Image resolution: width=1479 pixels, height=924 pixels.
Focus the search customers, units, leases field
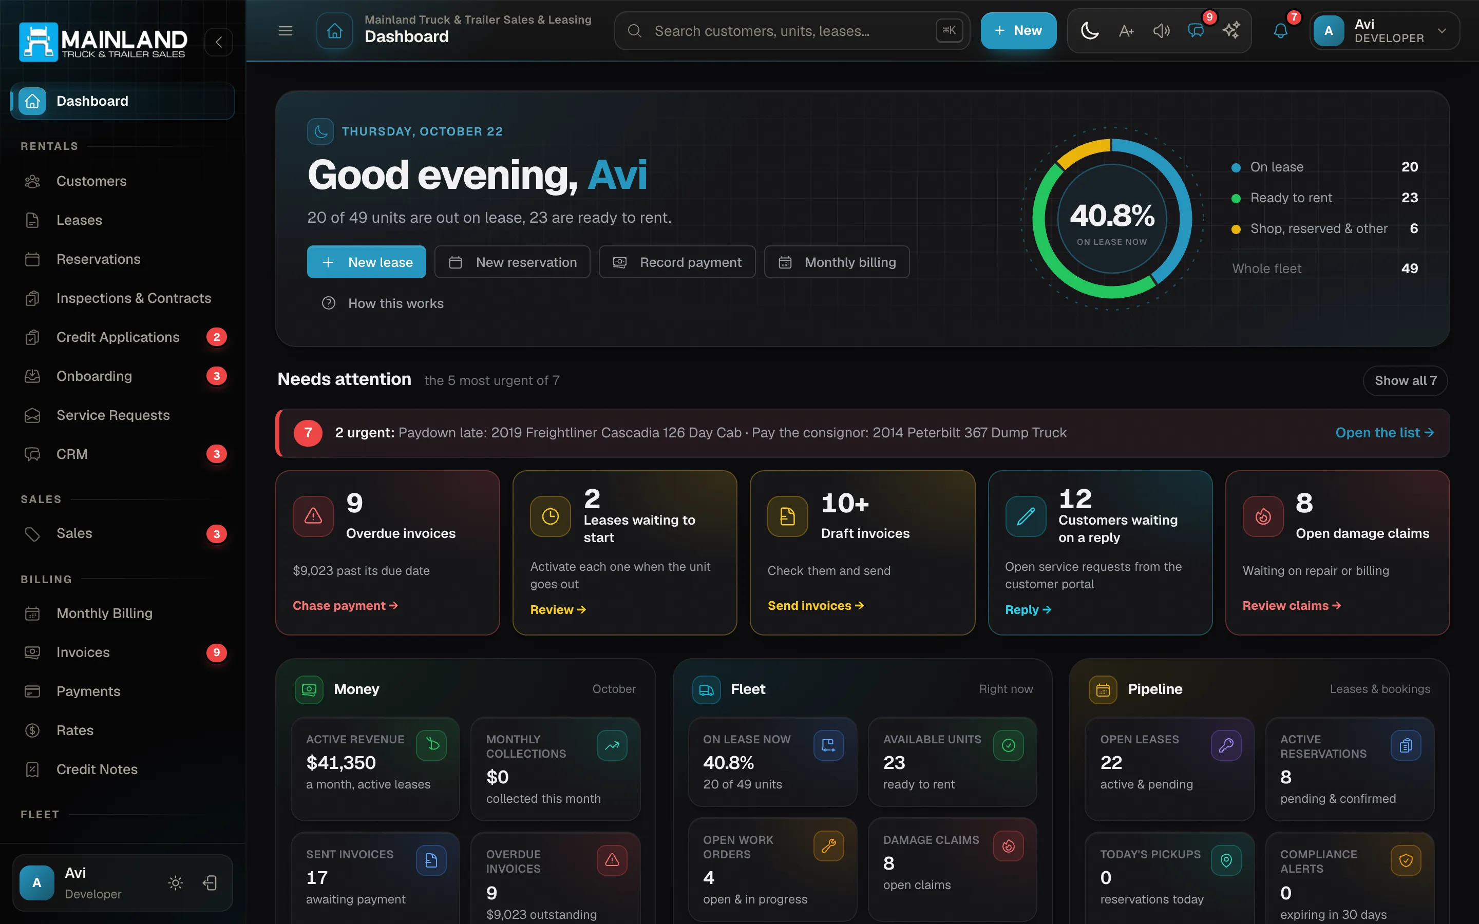[792, 31]
